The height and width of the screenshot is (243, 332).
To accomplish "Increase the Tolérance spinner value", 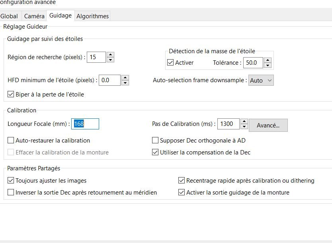I will (268, 60).
